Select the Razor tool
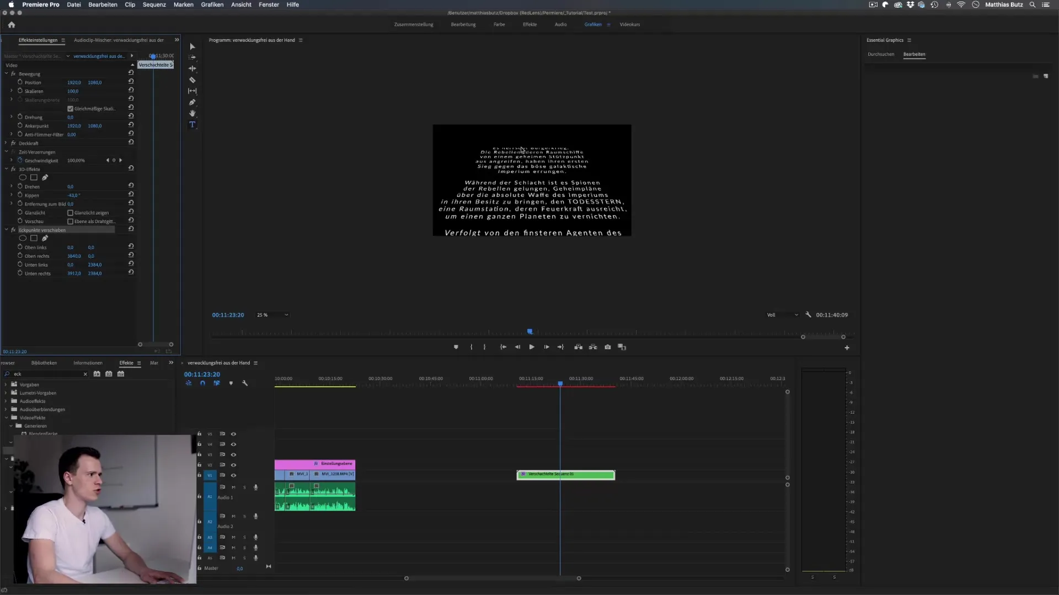Viewport: 1059px width, 595px height. (x=192, y=80)
